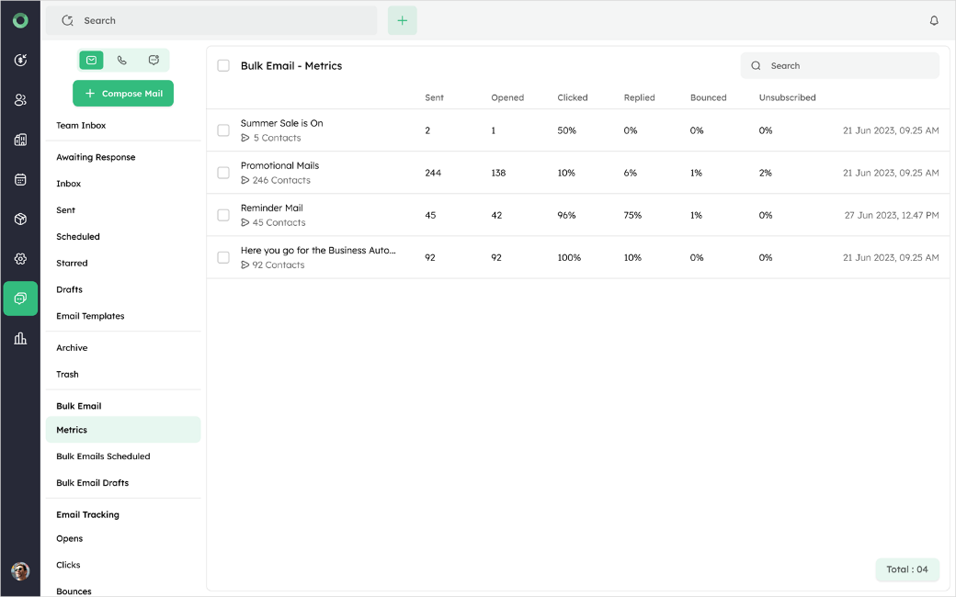The height and width of the screenshot is (597, 956).
Task: Check the Here you go for the Business row checkbox
Action: tap(223, 258)
